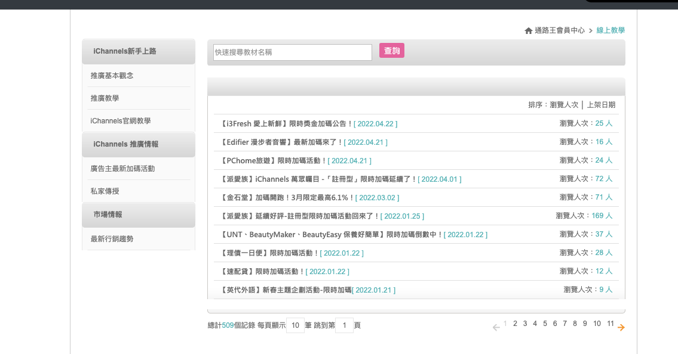Viewport: 678px width, 354px height.
Task: Go to page 4
Action: tap(535, 324)
